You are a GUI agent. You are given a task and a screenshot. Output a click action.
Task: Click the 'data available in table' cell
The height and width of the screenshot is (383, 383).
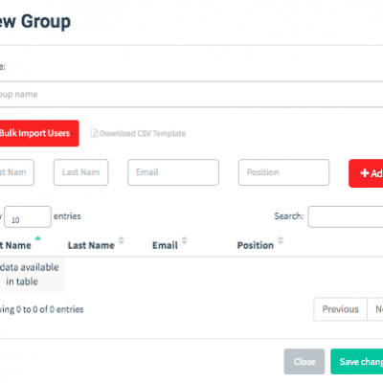(32, 275)
